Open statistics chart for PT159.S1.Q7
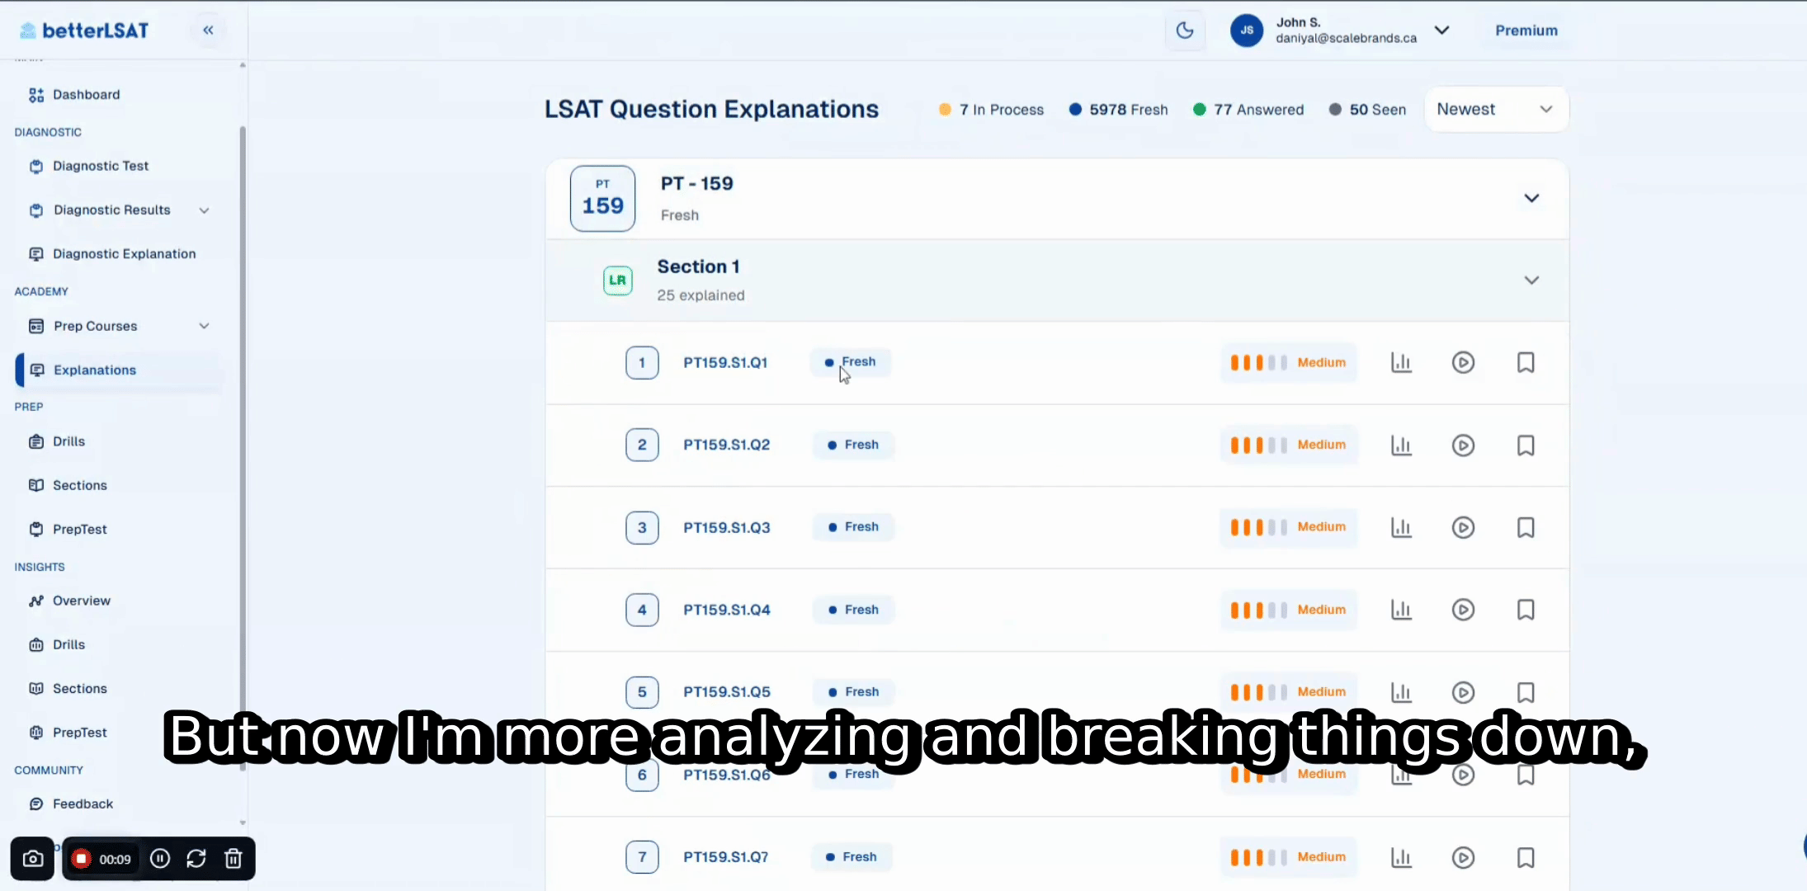 (1401, 857)
